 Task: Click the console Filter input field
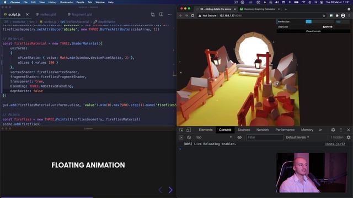265,137
